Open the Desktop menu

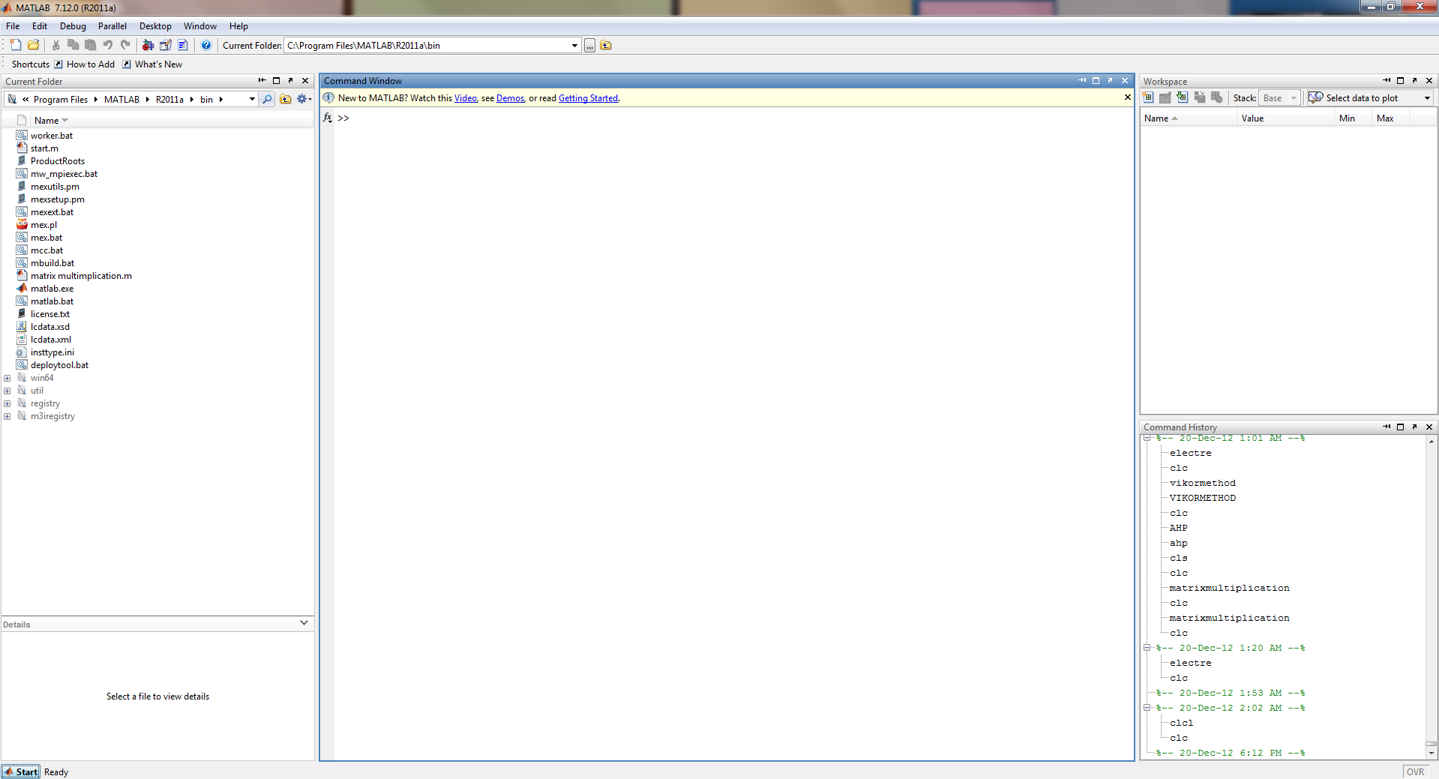155,26
